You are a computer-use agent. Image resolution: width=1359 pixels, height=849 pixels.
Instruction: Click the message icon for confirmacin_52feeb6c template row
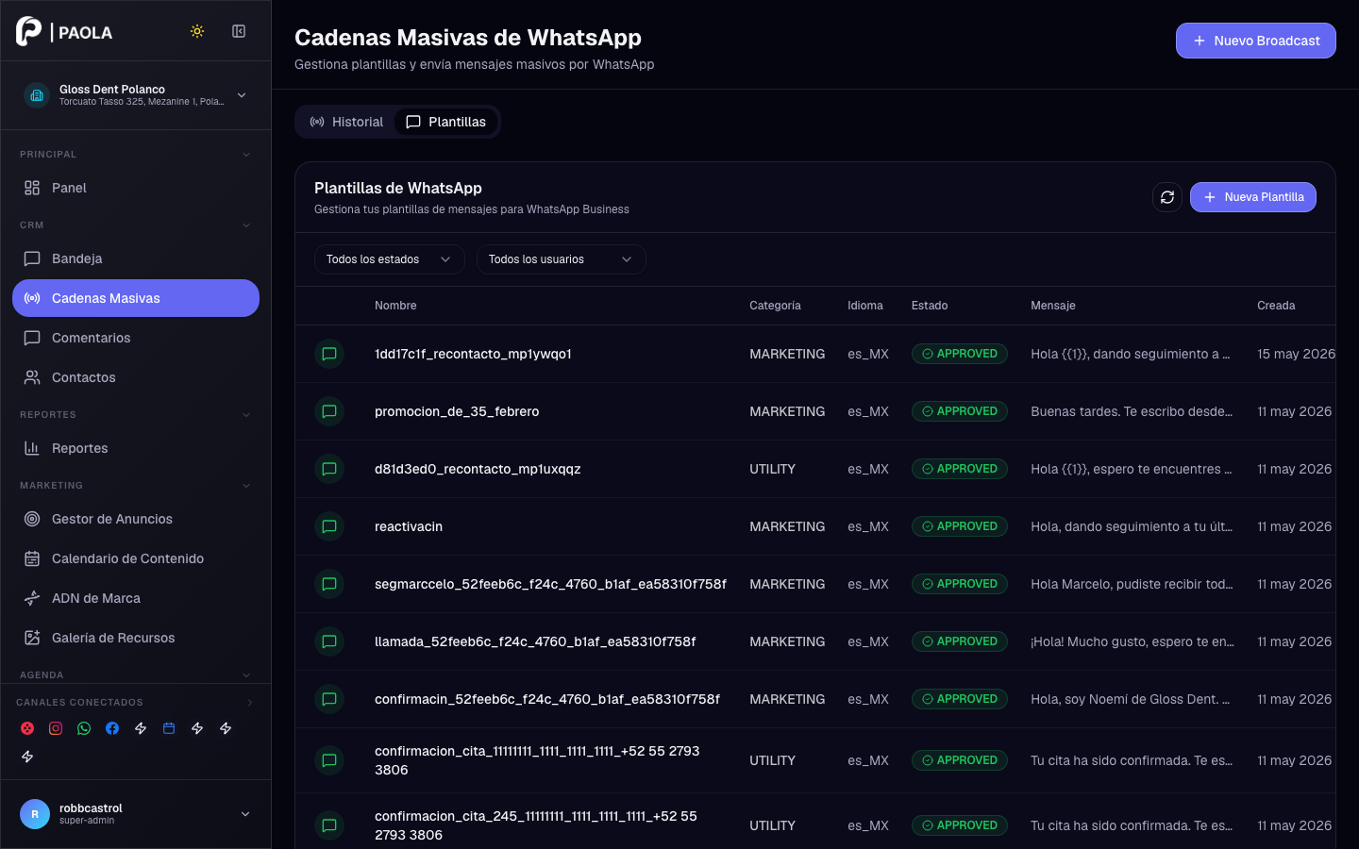coord(329,699)
